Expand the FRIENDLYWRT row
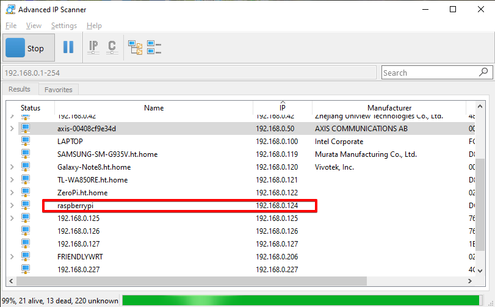The image size is (495, 307). (12, 257)
